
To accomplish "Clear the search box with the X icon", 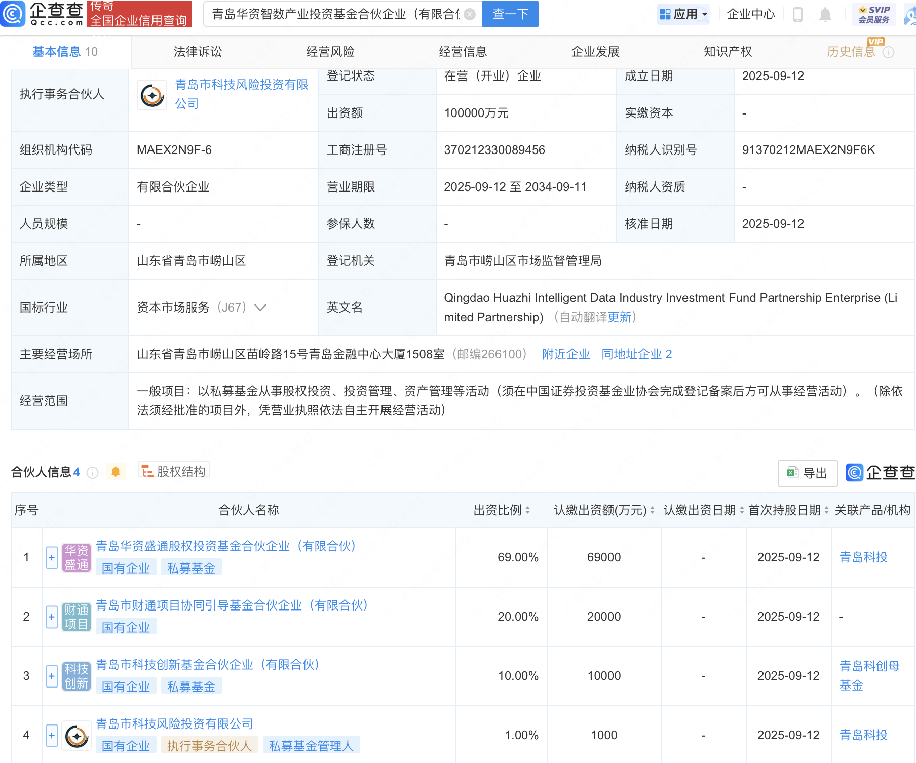I will point(470,14).
